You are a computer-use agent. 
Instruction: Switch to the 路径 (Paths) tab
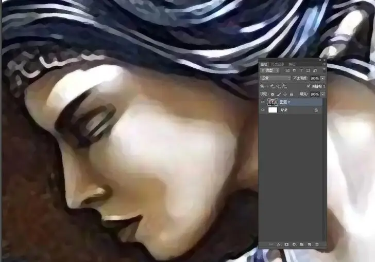click(292, 64)
